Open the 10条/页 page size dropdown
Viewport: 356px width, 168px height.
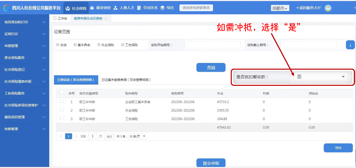137,136
